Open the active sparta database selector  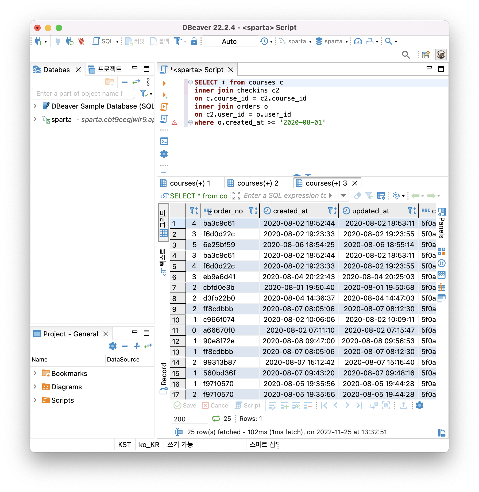pos(332,41)
